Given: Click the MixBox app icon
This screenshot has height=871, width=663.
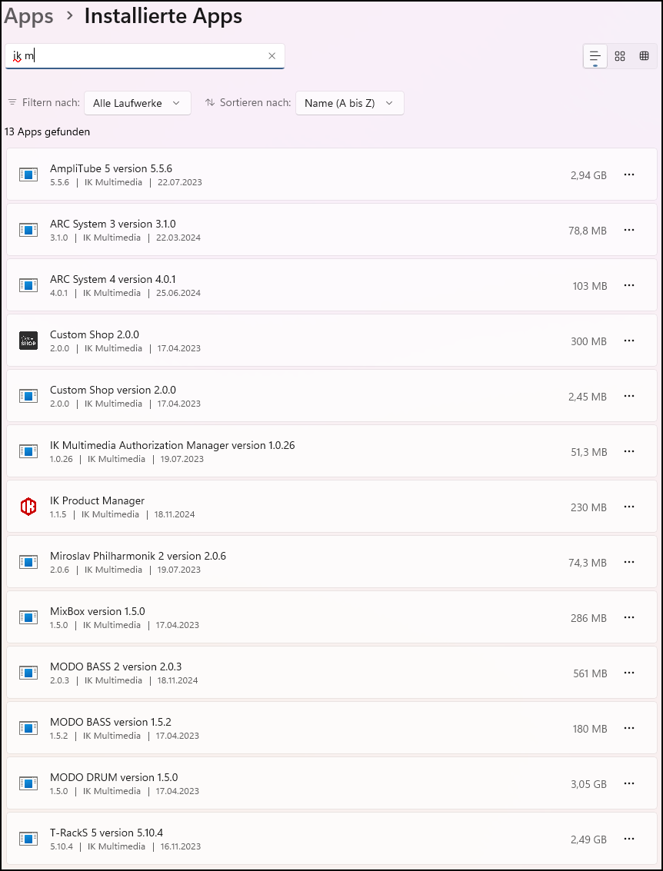Looking at the screenshot, I should point(28,617).
